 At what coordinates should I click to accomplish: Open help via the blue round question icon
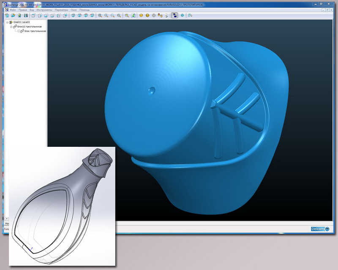183,15
